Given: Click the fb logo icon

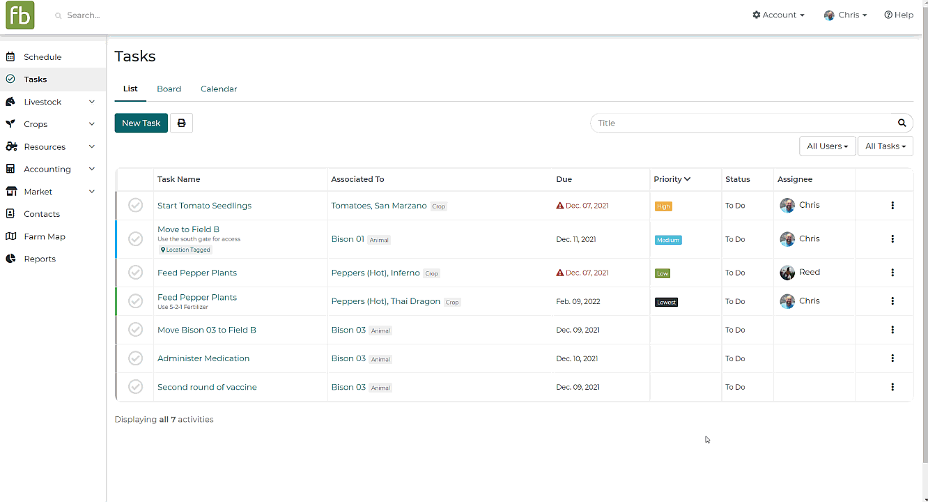Looking at the screenshot, I should tap(20, 15).
